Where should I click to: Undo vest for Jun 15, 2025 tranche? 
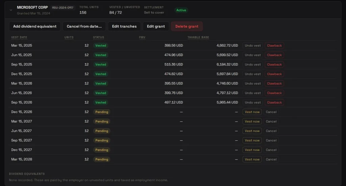(x=253, y=55)
